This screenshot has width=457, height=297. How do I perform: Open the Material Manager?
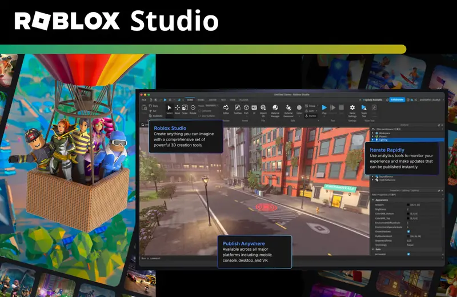tap(275, 108)
